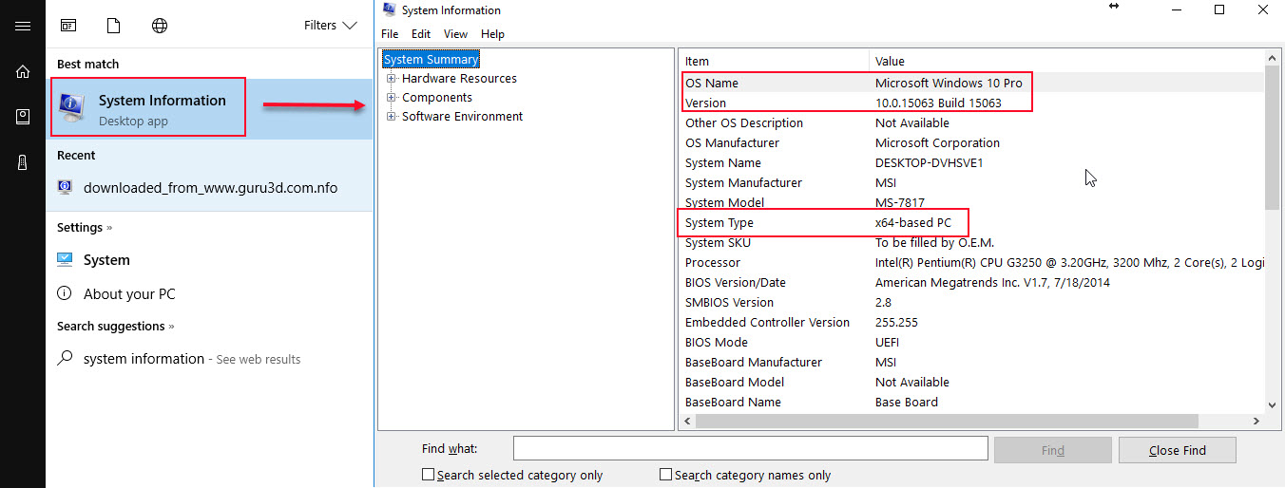This screenshot has height=488, width=1285.
Task: Select the Components tree item
Action: click(x=437, y=98)
